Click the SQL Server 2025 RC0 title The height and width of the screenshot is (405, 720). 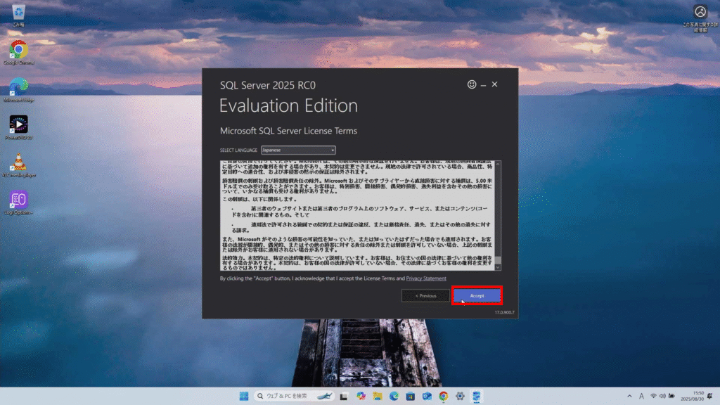pyautogui.click(x=268, y=85)
